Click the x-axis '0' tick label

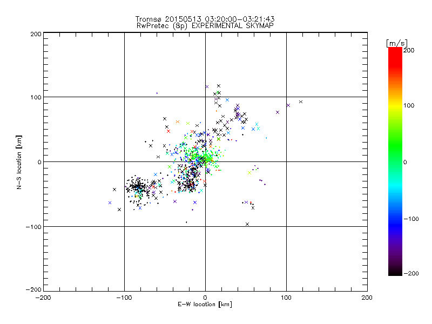tap(205, 298)
